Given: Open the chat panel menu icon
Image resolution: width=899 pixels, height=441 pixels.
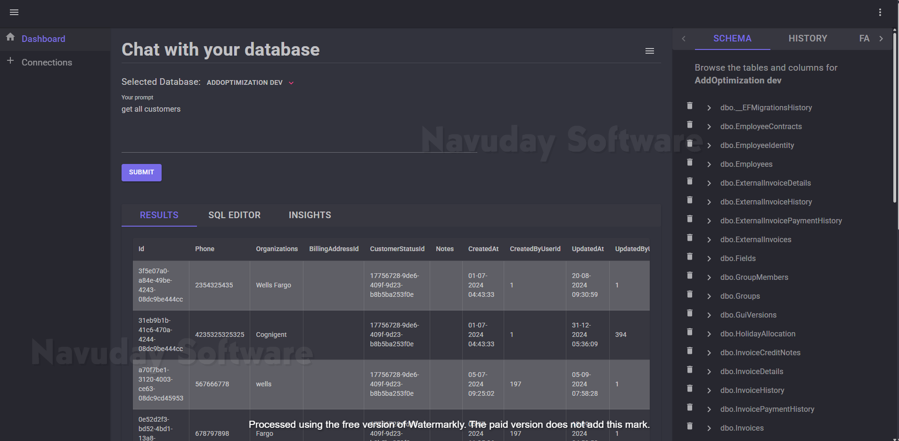Looking at the screenshot, I should [650, 51].
